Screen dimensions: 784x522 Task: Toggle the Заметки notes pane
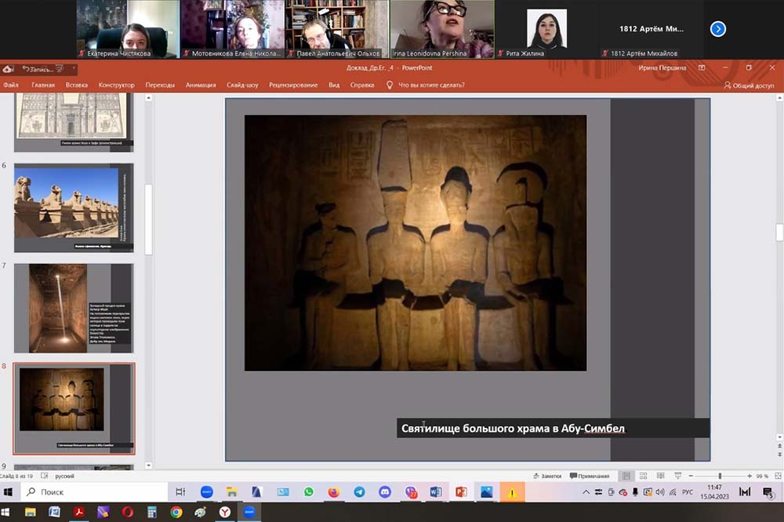[x=546, y=476]
